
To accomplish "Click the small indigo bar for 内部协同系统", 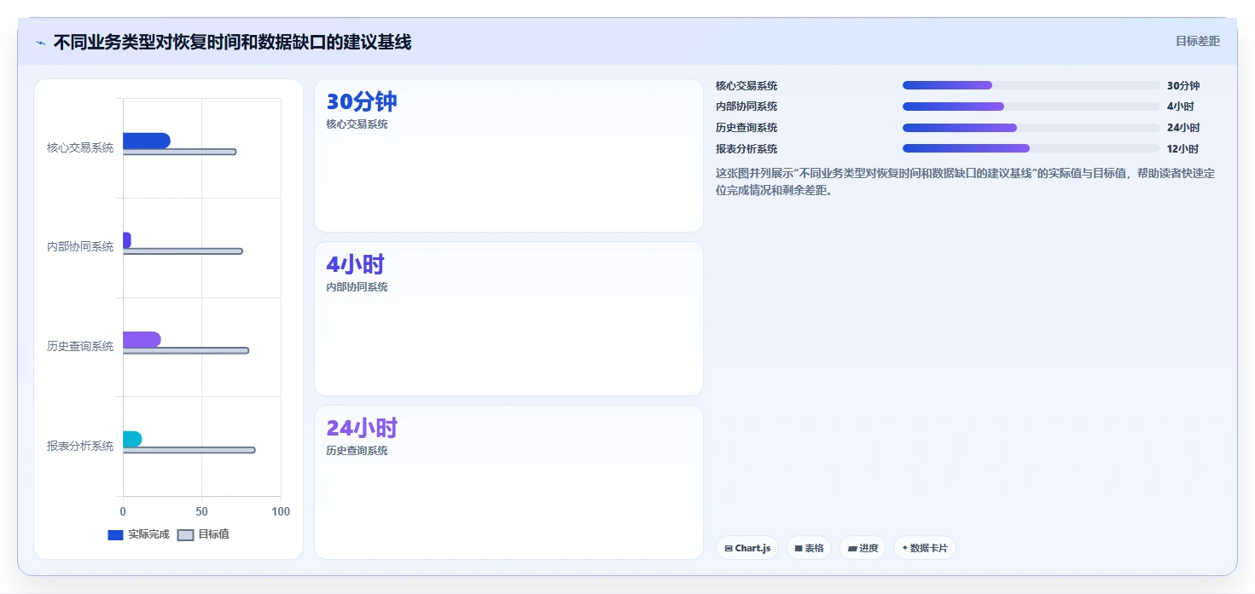I will click(x=127, y=240).
